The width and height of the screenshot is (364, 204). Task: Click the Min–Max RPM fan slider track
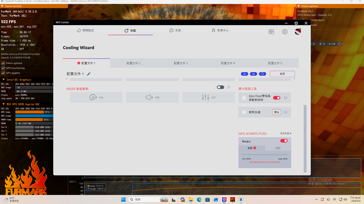(265, 155)
